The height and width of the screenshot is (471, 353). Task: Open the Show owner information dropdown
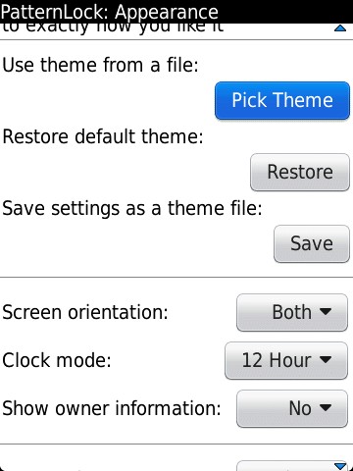coord(292,409)
